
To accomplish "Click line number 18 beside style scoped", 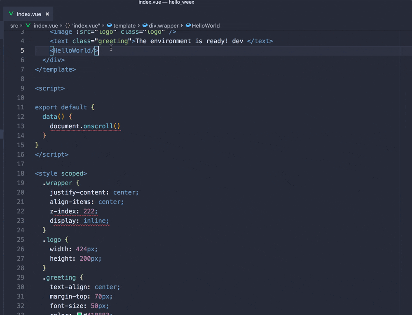I will (x=21, y=174).
